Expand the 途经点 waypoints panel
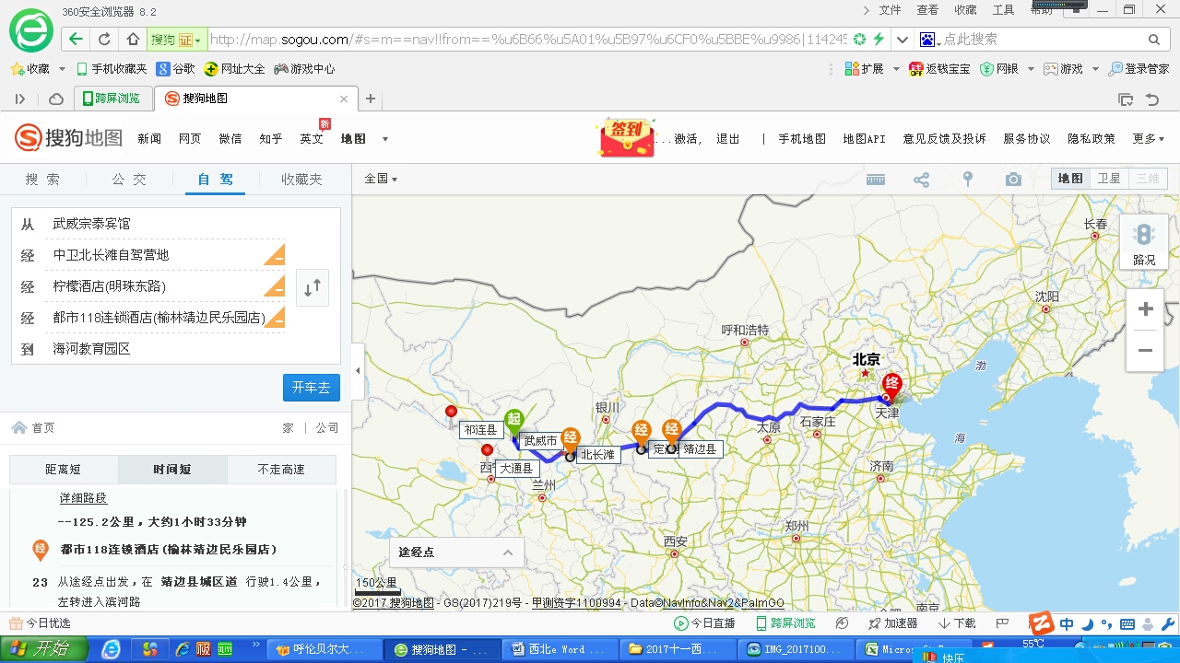1180x663 pixels. coord(507,552)
